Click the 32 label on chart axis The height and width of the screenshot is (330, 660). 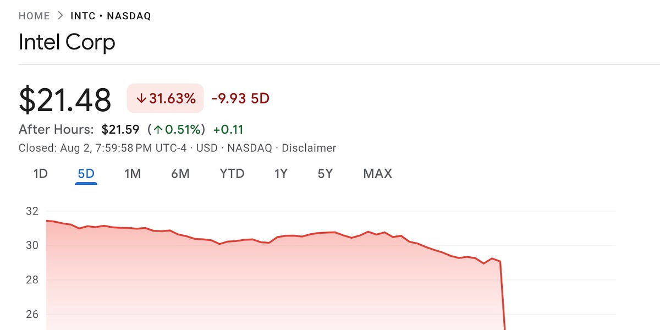[x=31, y=211]
